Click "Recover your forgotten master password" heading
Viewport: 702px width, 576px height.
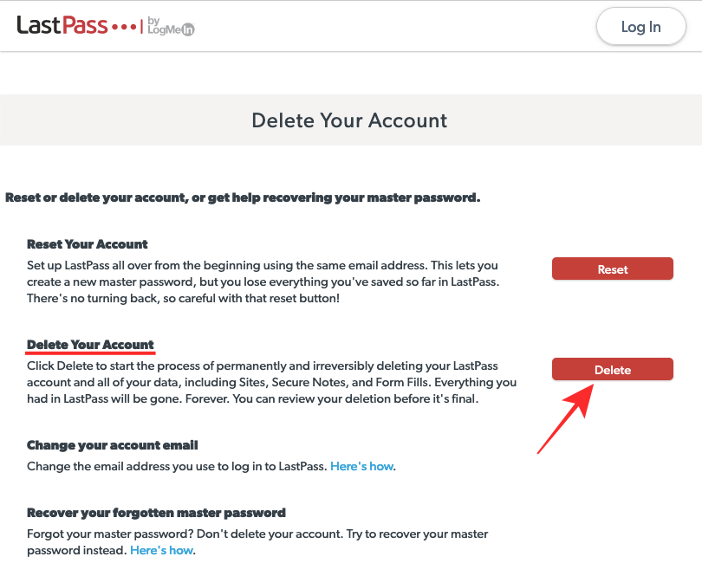click(156, 513)
